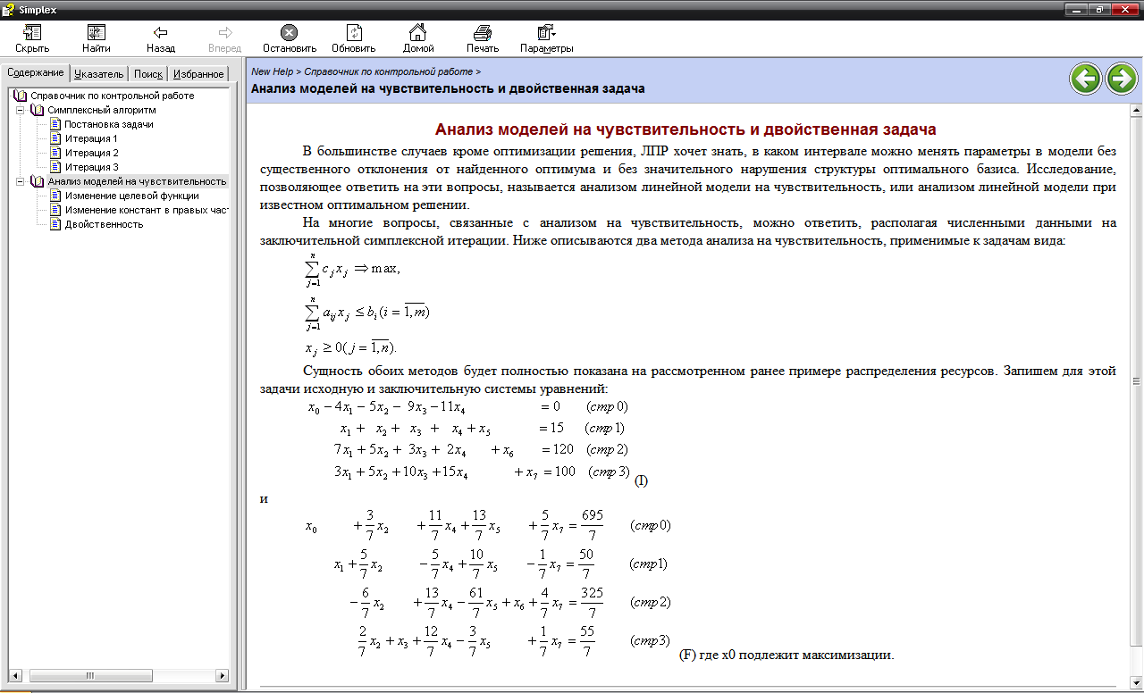Open the Итерация 1 topic
This screenshot has width=1144, height=693.
click(91, 138)
